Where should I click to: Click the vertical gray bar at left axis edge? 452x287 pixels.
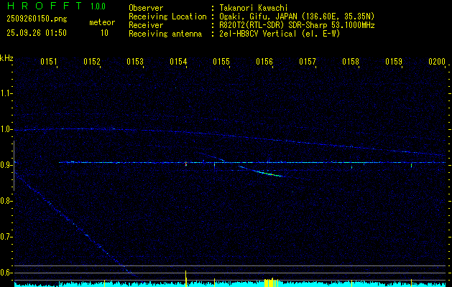click(x=14, y=166)
